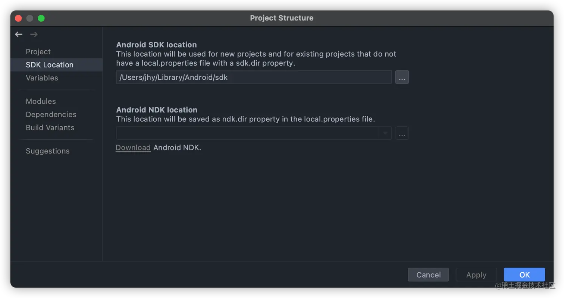Viewport: 564px width, 298px height.
Task: Close the Project Structure window
Action: pyautogui.click(x=18, y=18)
